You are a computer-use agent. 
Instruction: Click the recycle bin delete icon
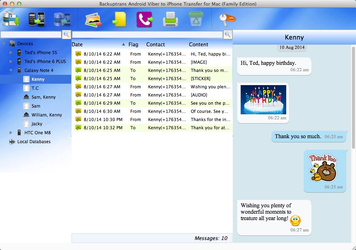click(x=196, y=19)
